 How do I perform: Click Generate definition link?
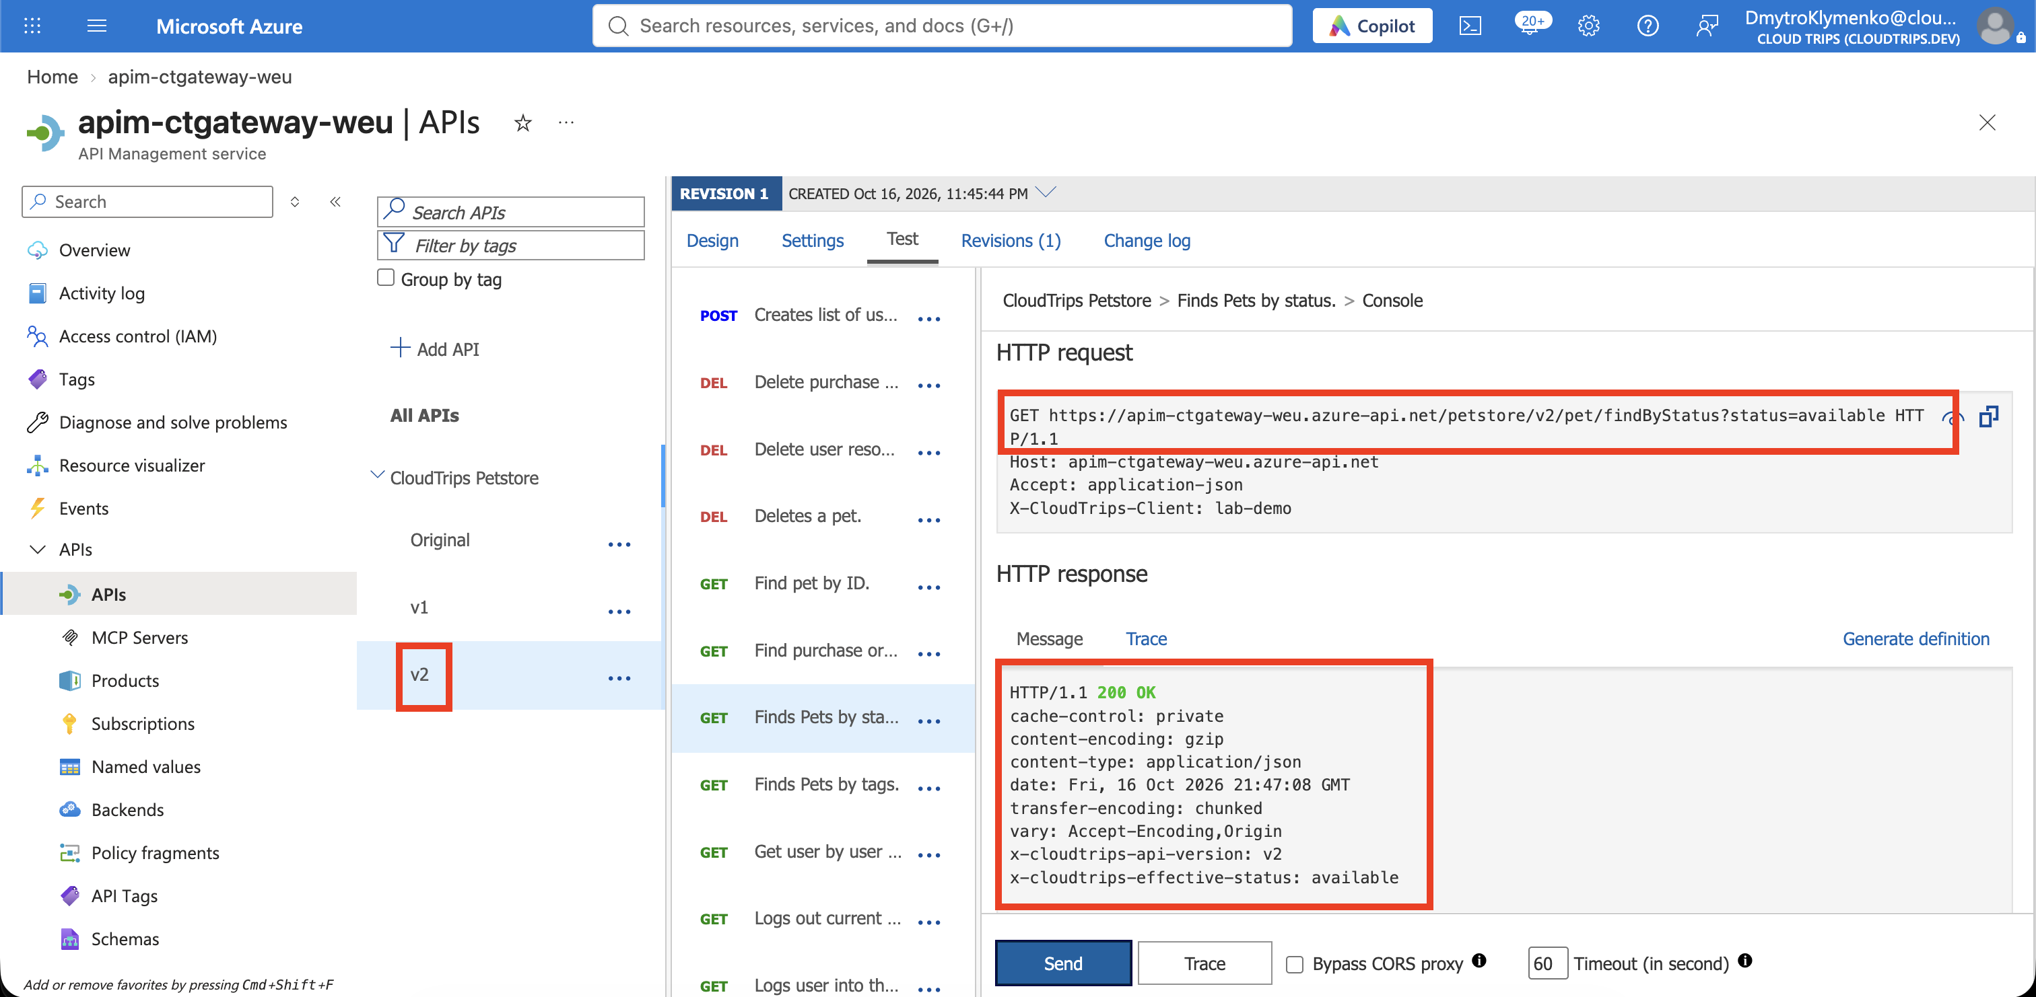coord(1916,639)
